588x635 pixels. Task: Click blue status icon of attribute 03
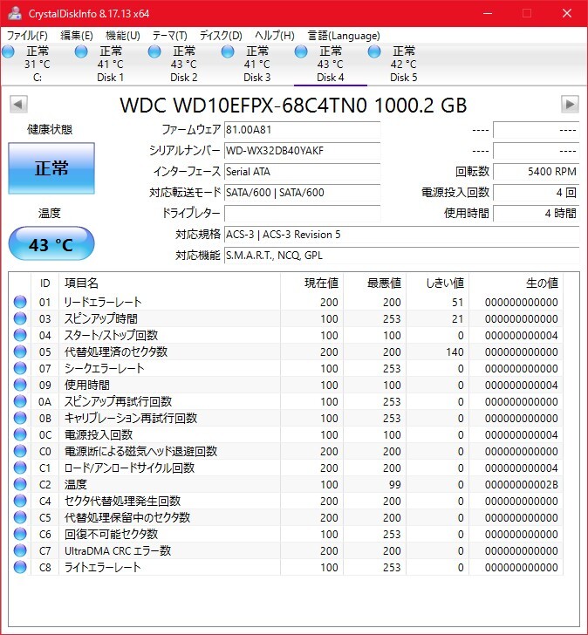point(20,318)
